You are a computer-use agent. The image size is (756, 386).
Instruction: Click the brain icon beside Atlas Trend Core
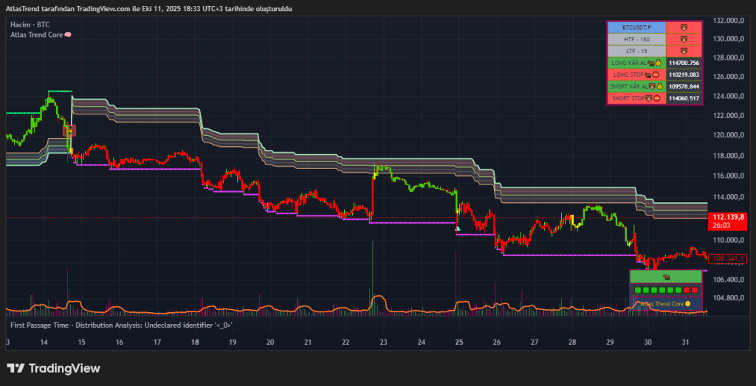[x=68, y=35]
